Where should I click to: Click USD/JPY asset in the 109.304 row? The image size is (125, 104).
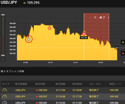tap(20, 90)
